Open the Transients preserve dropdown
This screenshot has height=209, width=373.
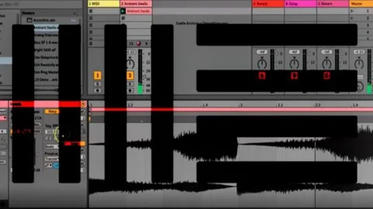click(x=51, y=159)
